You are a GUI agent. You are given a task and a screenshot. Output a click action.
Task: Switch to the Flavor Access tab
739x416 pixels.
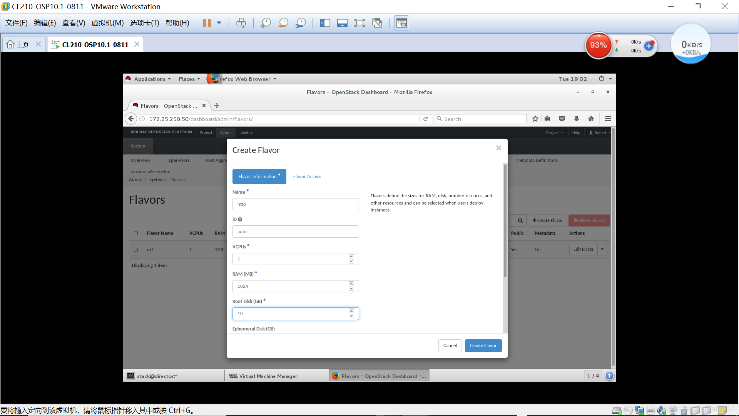click(307, 176)
